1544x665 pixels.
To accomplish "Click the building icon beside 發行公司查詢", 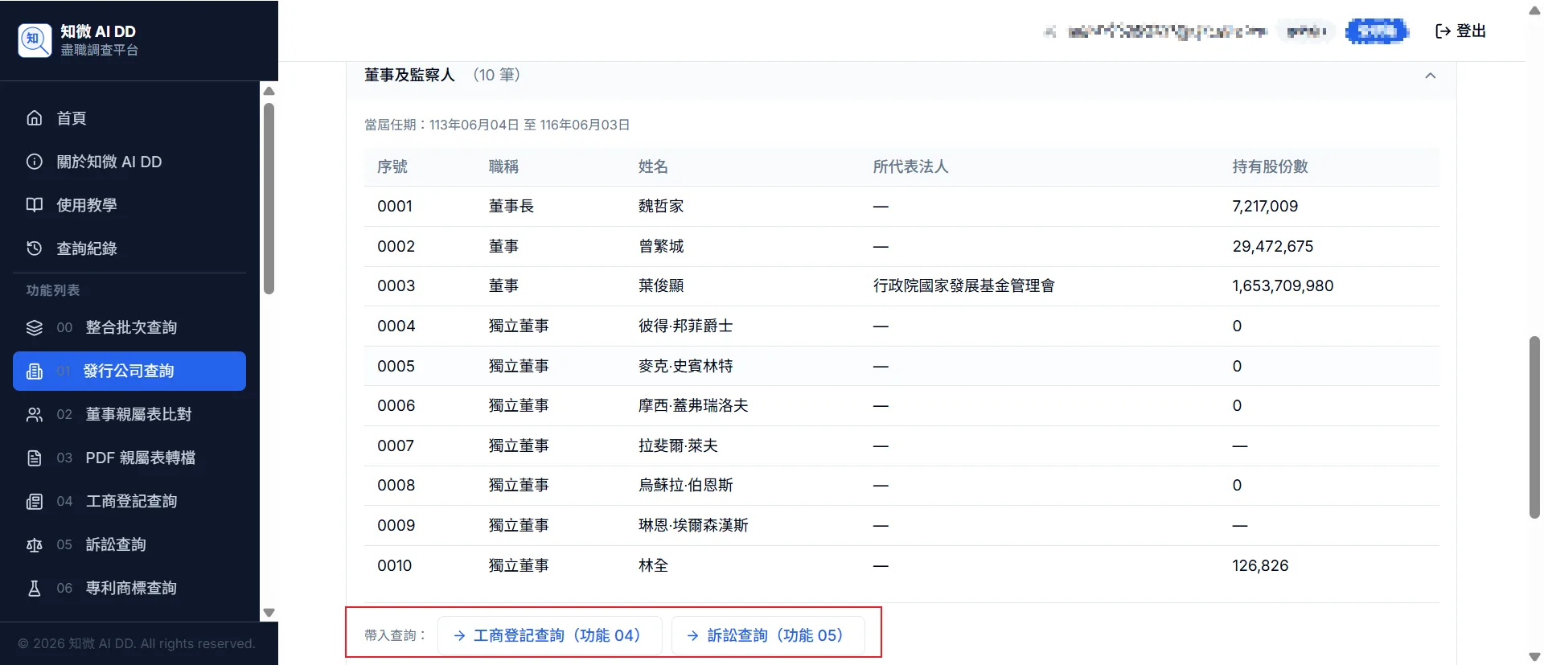I will [35, 371].
